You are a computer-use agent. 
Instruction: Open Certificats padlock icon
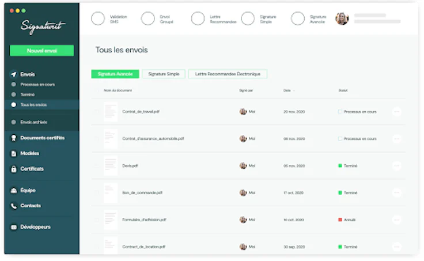point(13,169)
